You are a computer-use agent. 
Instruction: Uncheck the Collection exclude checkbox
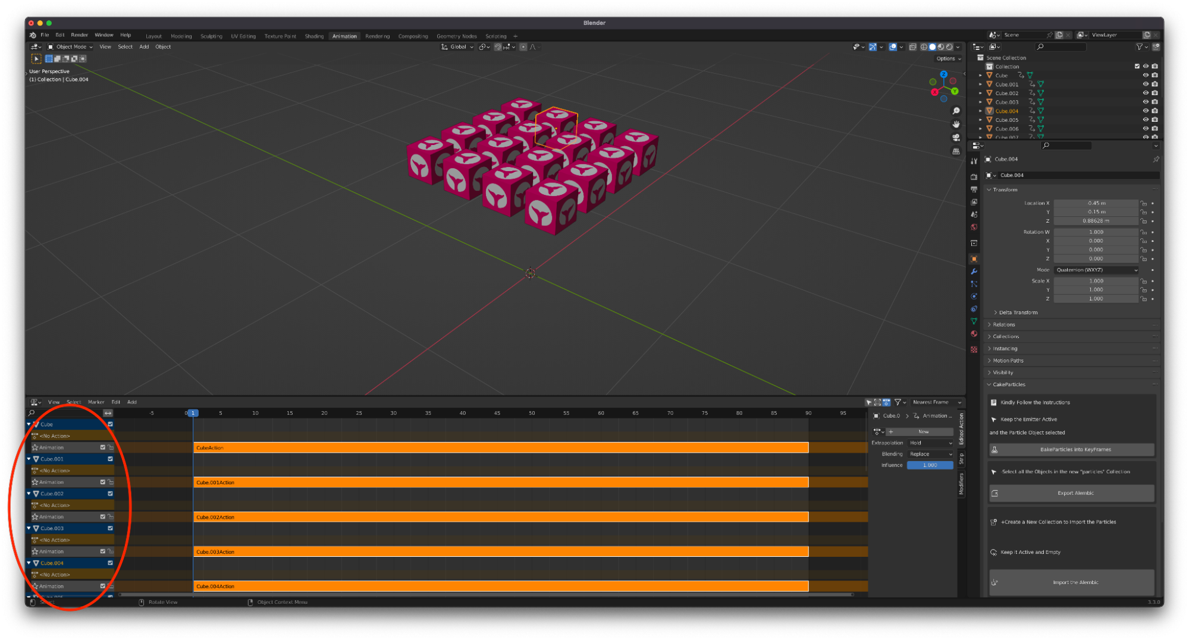point(1137,67)
